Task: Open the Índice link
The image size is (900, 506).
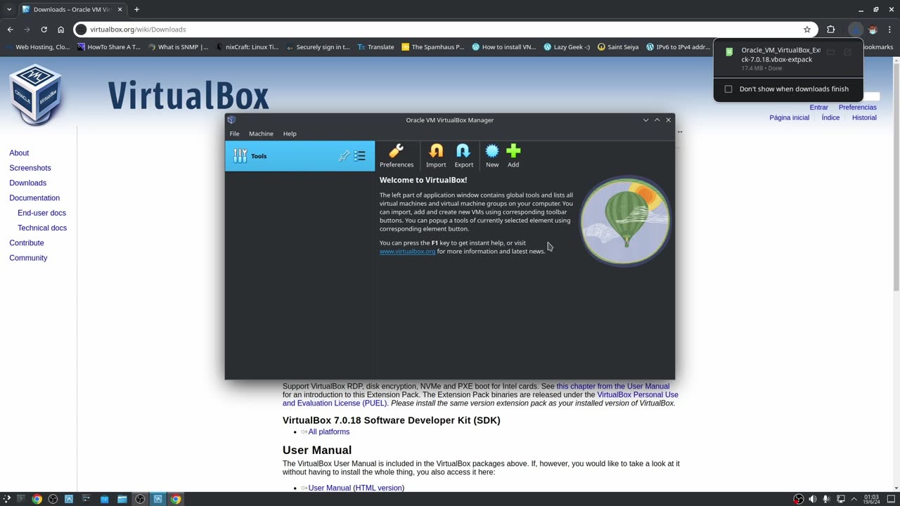Action: pyautogui.click(x=830, y=118)
